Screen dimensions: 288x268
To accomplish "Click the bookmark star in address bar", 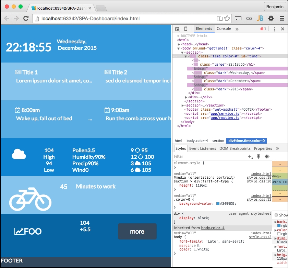I will (227, 19).
